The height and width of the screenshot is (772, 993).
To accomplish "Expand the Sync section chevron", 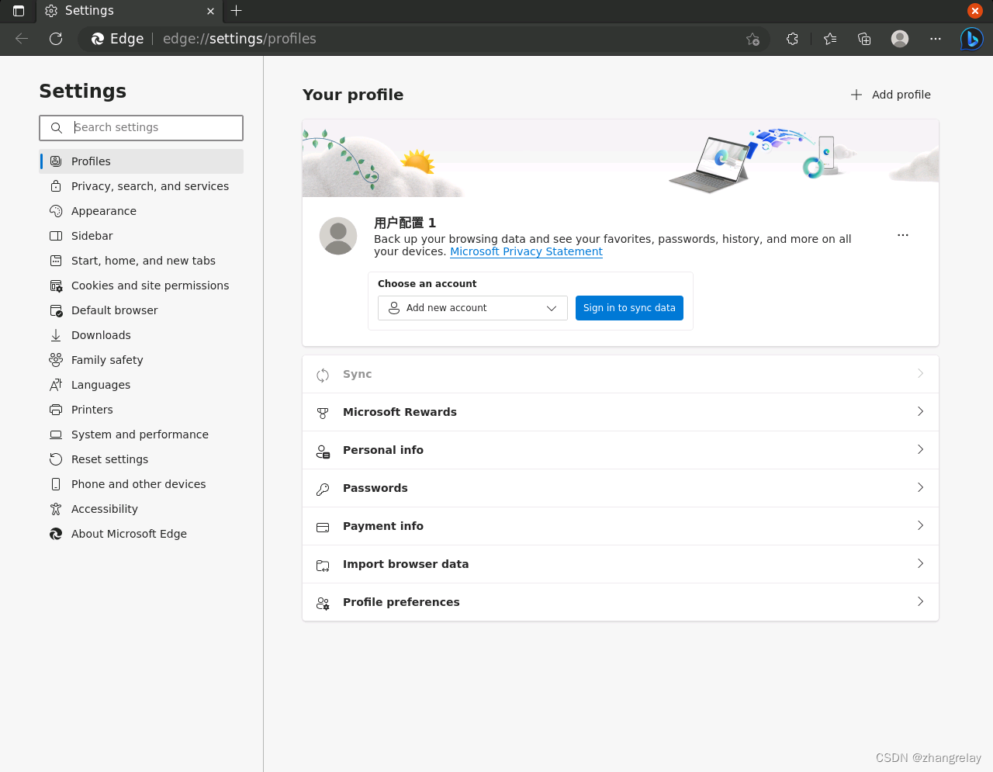I will coord(920,373).
